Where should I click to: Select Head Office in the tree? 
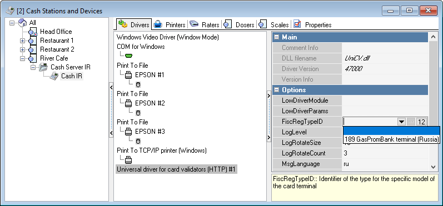56,32
